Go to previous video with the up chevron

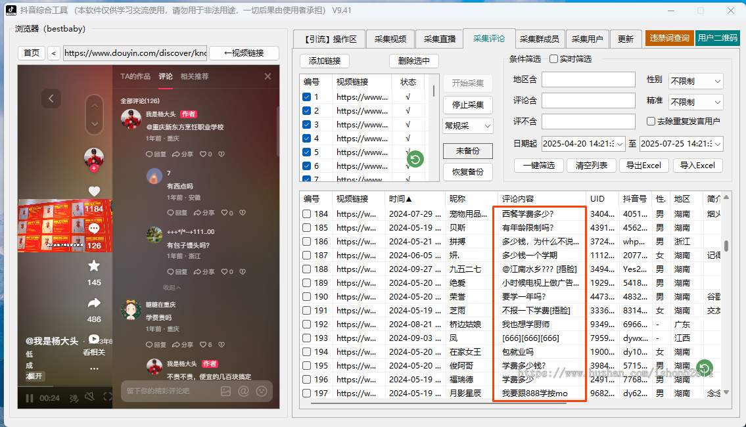(95, 106)
